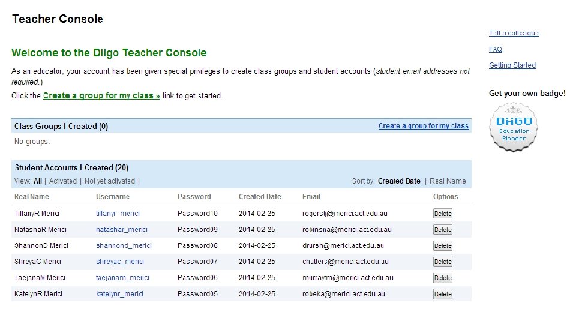The image size is (576, 324).
Task: Sort accounts by Real Name
Action: click(x=448, y=181)
